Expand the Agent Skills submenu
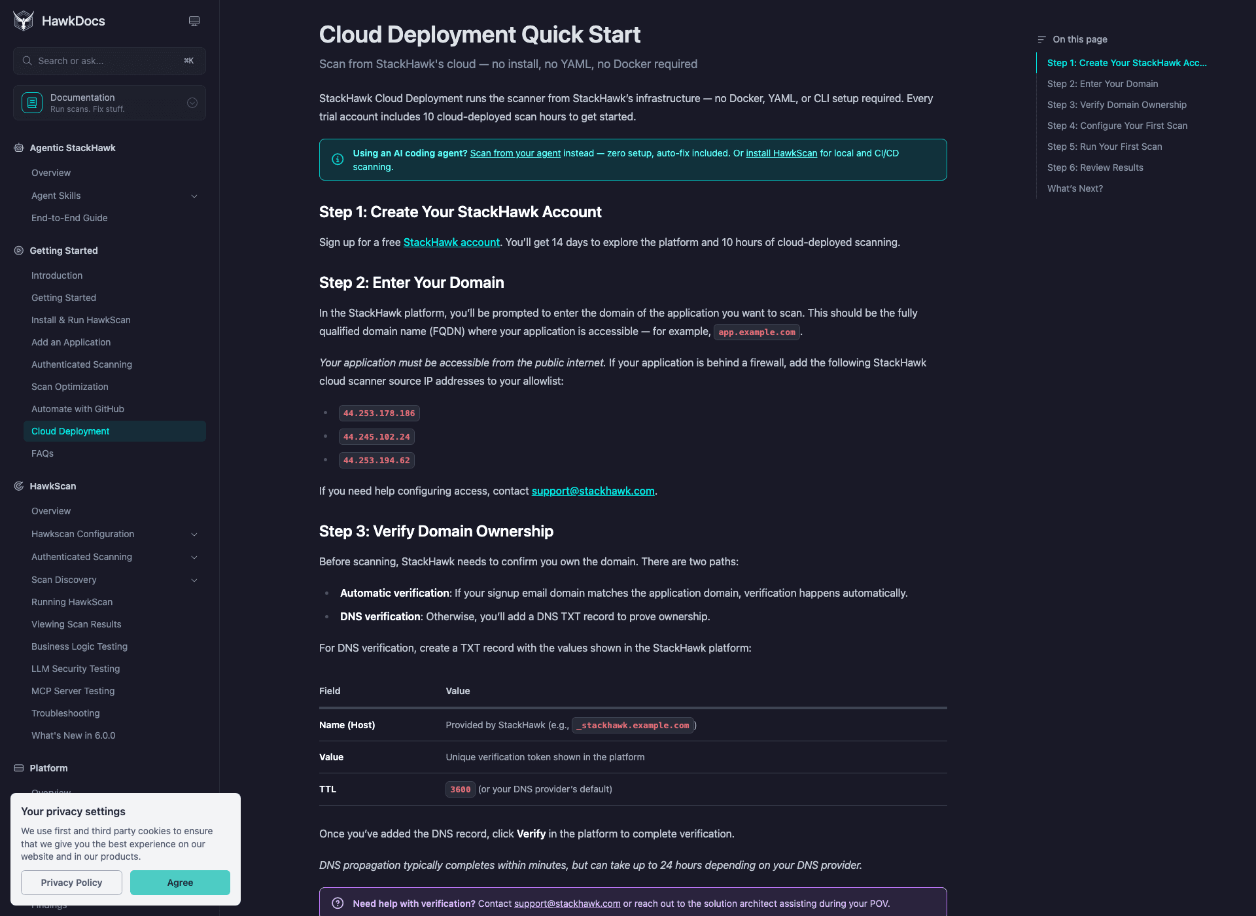 coord(194,196)
